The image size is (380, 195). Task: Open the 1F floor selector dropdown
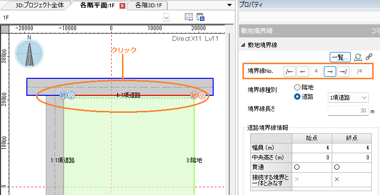[x=166, y=17]
